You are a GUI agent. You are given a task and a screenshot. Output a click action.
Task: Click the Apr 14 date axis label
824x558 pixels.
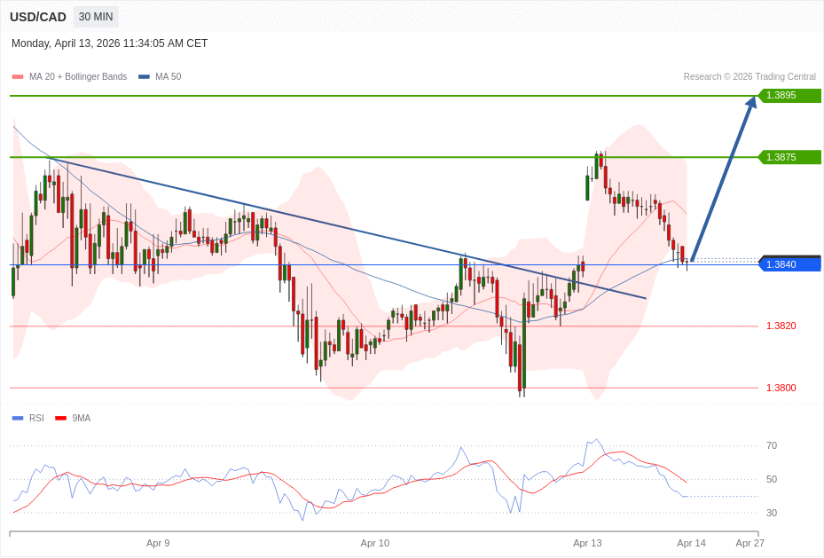[691, 543]
